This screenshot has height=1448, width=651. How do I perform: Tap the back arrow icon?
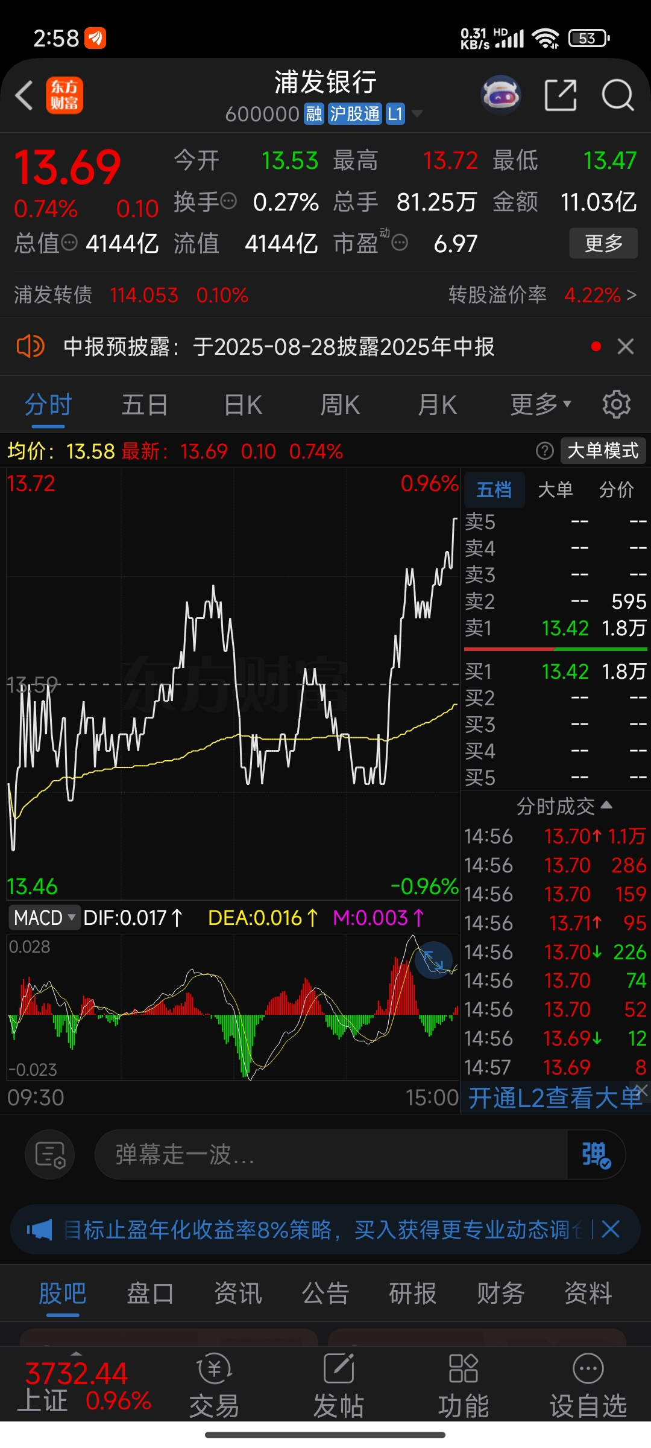[24, 95]
